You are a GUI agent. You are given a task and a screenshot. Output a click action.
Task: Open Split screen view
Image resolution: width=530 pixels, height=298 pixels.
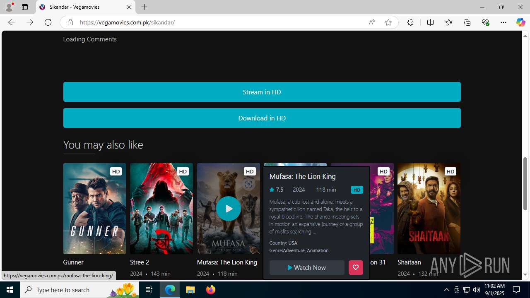coord(430,22)
